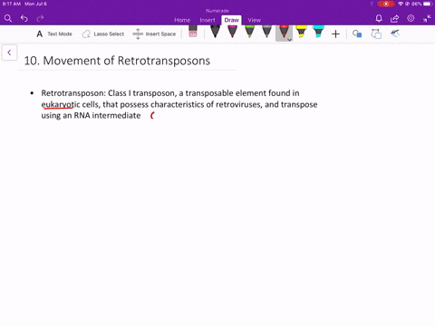Click the text 'RNA intermediate'
435x326 pixels.
coord(107,116)
